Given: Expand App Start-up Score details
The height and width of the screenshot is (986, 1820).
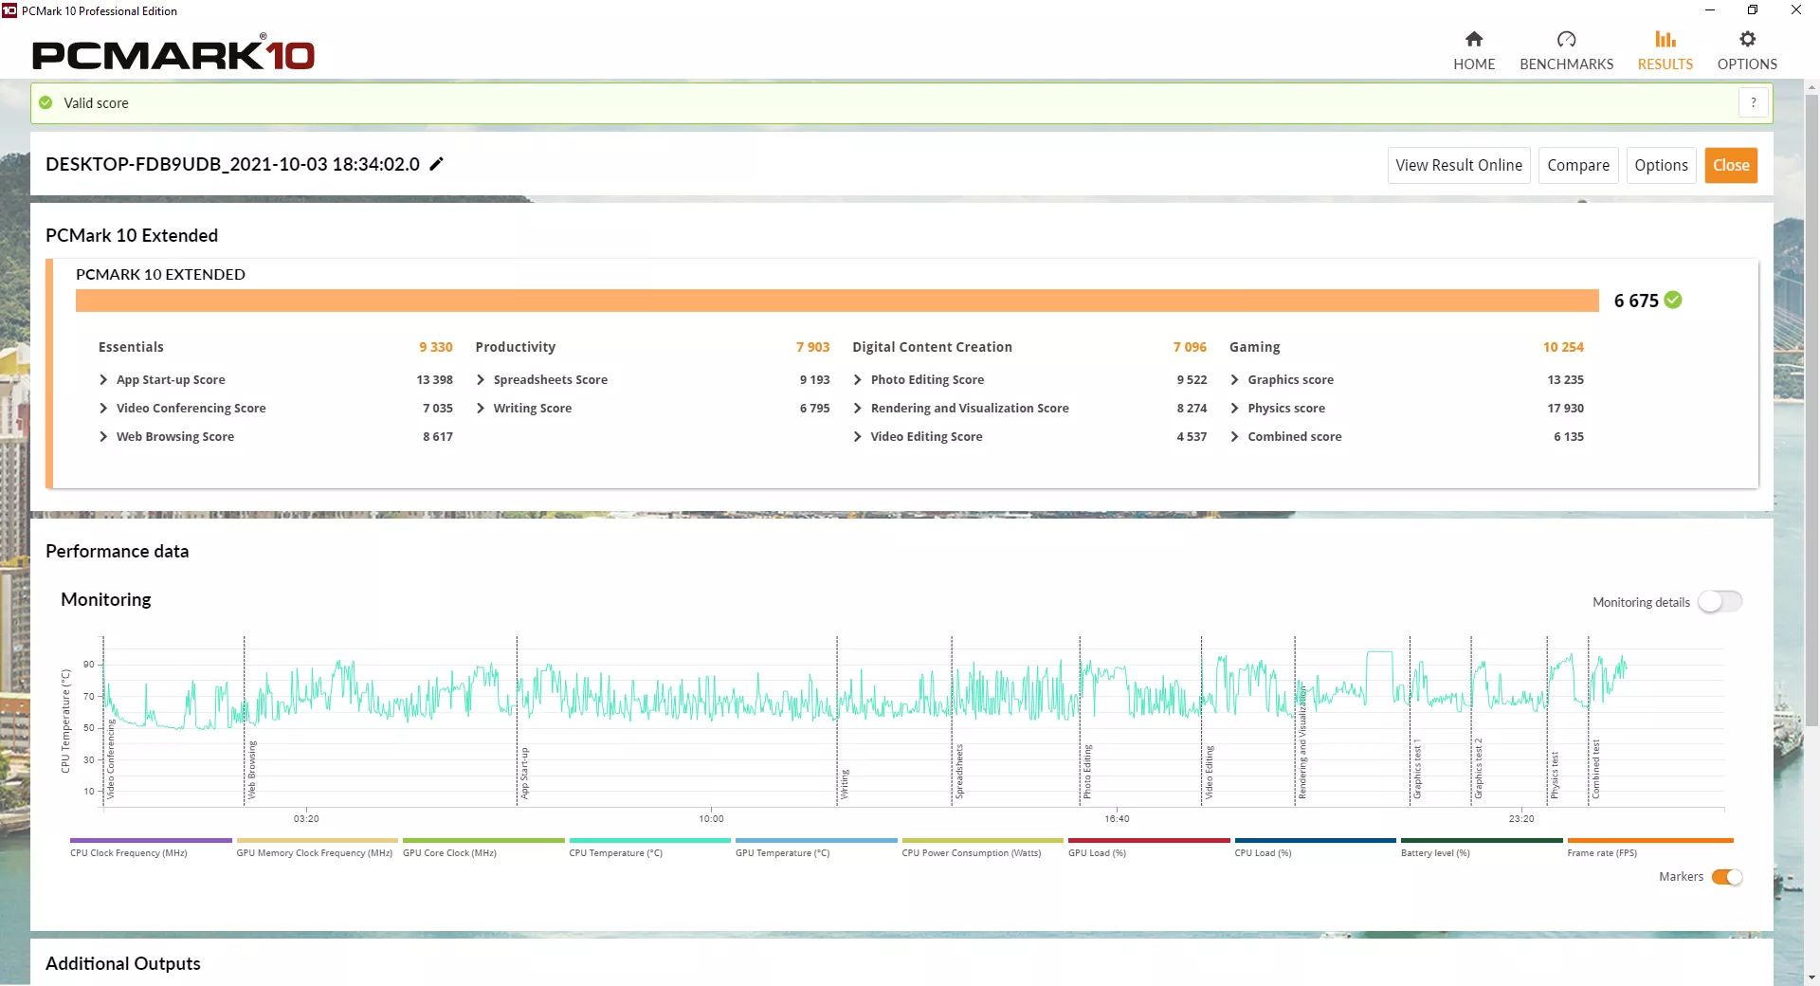Looking at the screenshot, I should (103, 379).
